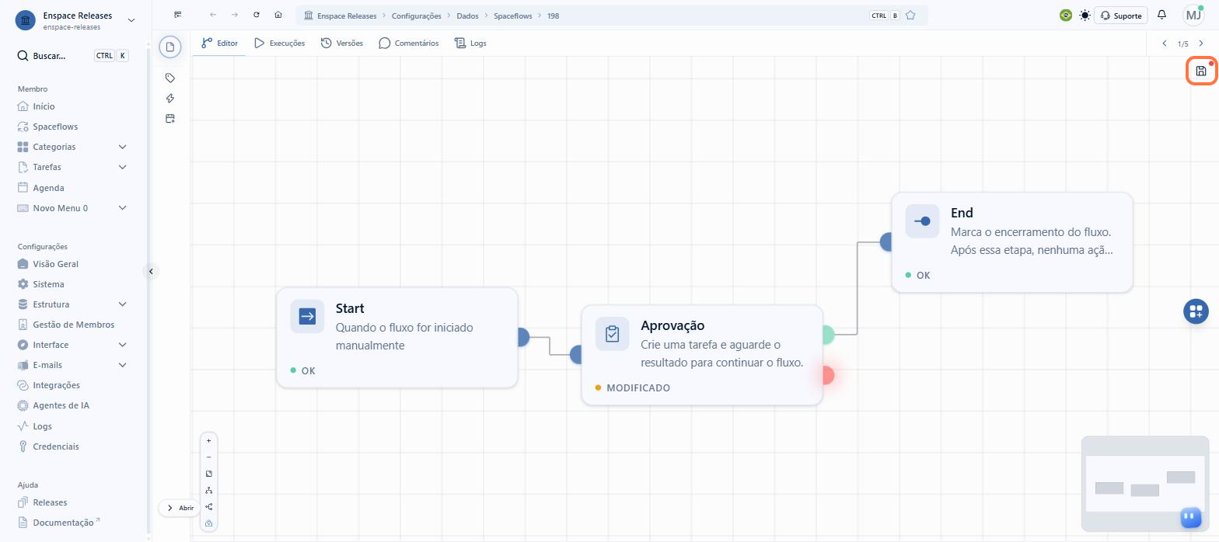Change language via the Brazil flag icon
The width and height of the screenshot is (1219, 542).
[1066, 15]
